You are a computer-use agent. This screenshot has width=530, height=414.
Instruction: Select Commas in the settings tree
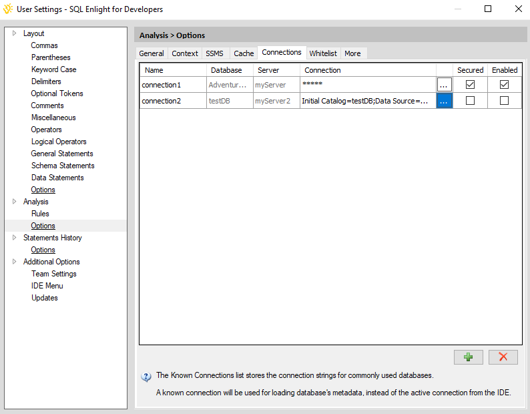pyautogui.click(x=44, y=45)
